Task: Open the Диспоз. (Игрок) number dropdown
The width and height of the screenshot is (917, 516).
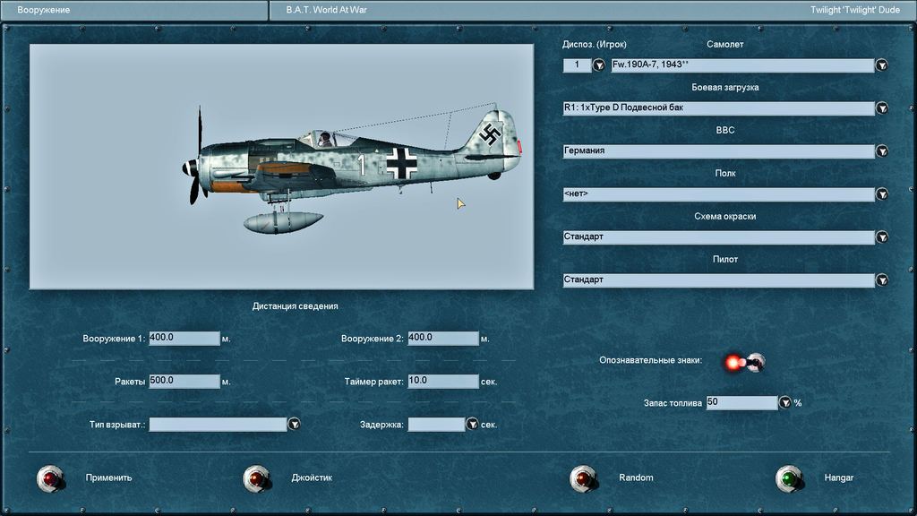Action: tap(599, 64)
